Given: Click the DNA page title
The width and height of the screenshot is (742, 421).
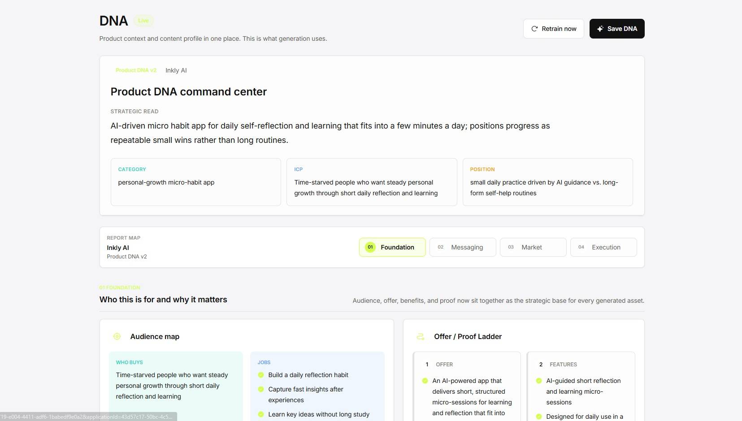Looking at the screenshot, I should click(114, 21).
